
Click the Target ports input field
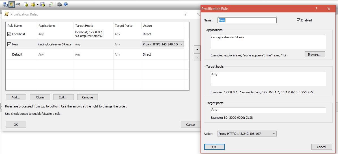(x=268, y=110)
